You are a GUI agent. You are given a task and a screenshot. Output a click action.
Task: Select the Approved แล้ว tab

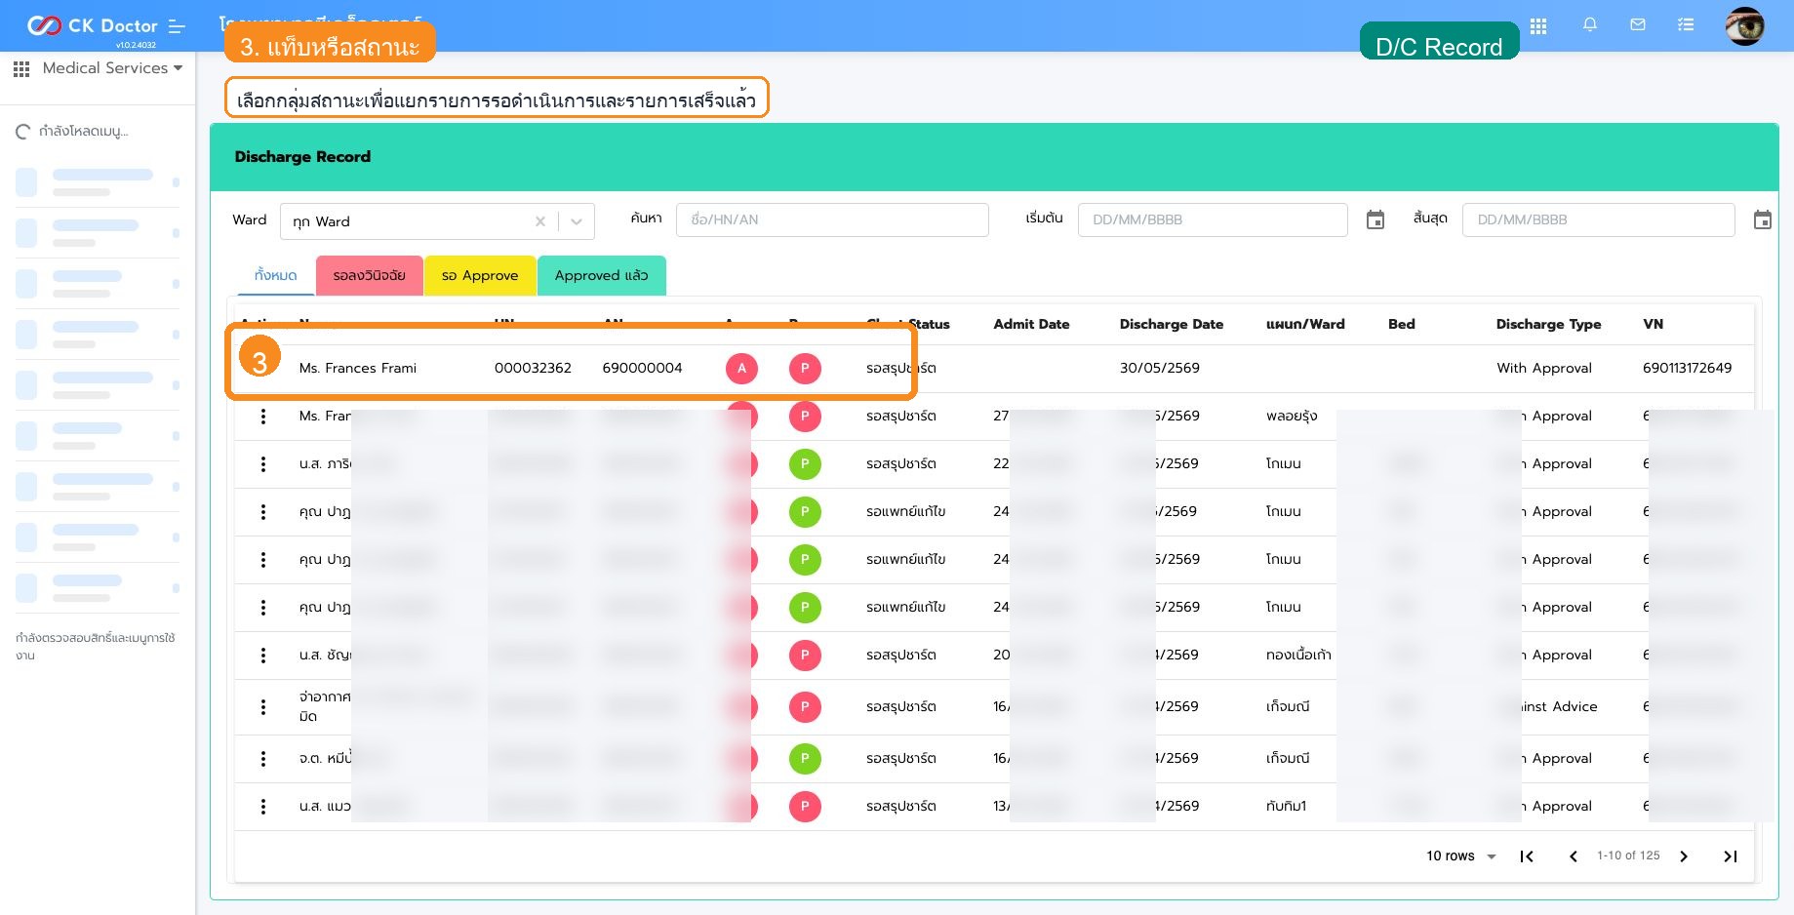click(601, 275)
